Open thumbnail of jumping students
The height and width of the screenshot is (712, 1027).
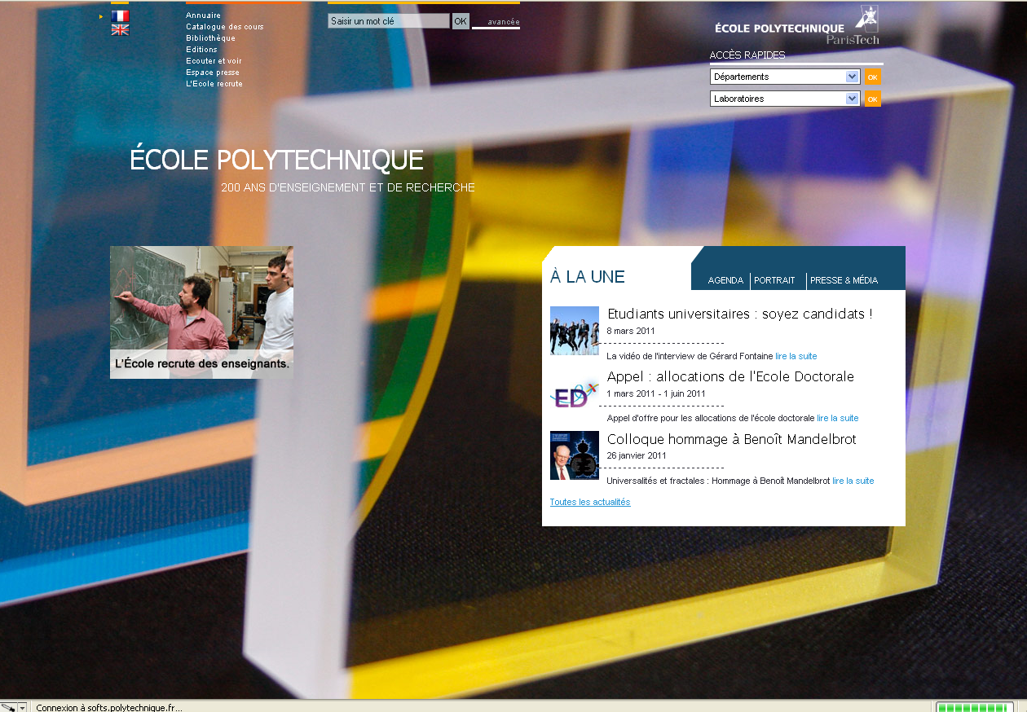[575, 331]
